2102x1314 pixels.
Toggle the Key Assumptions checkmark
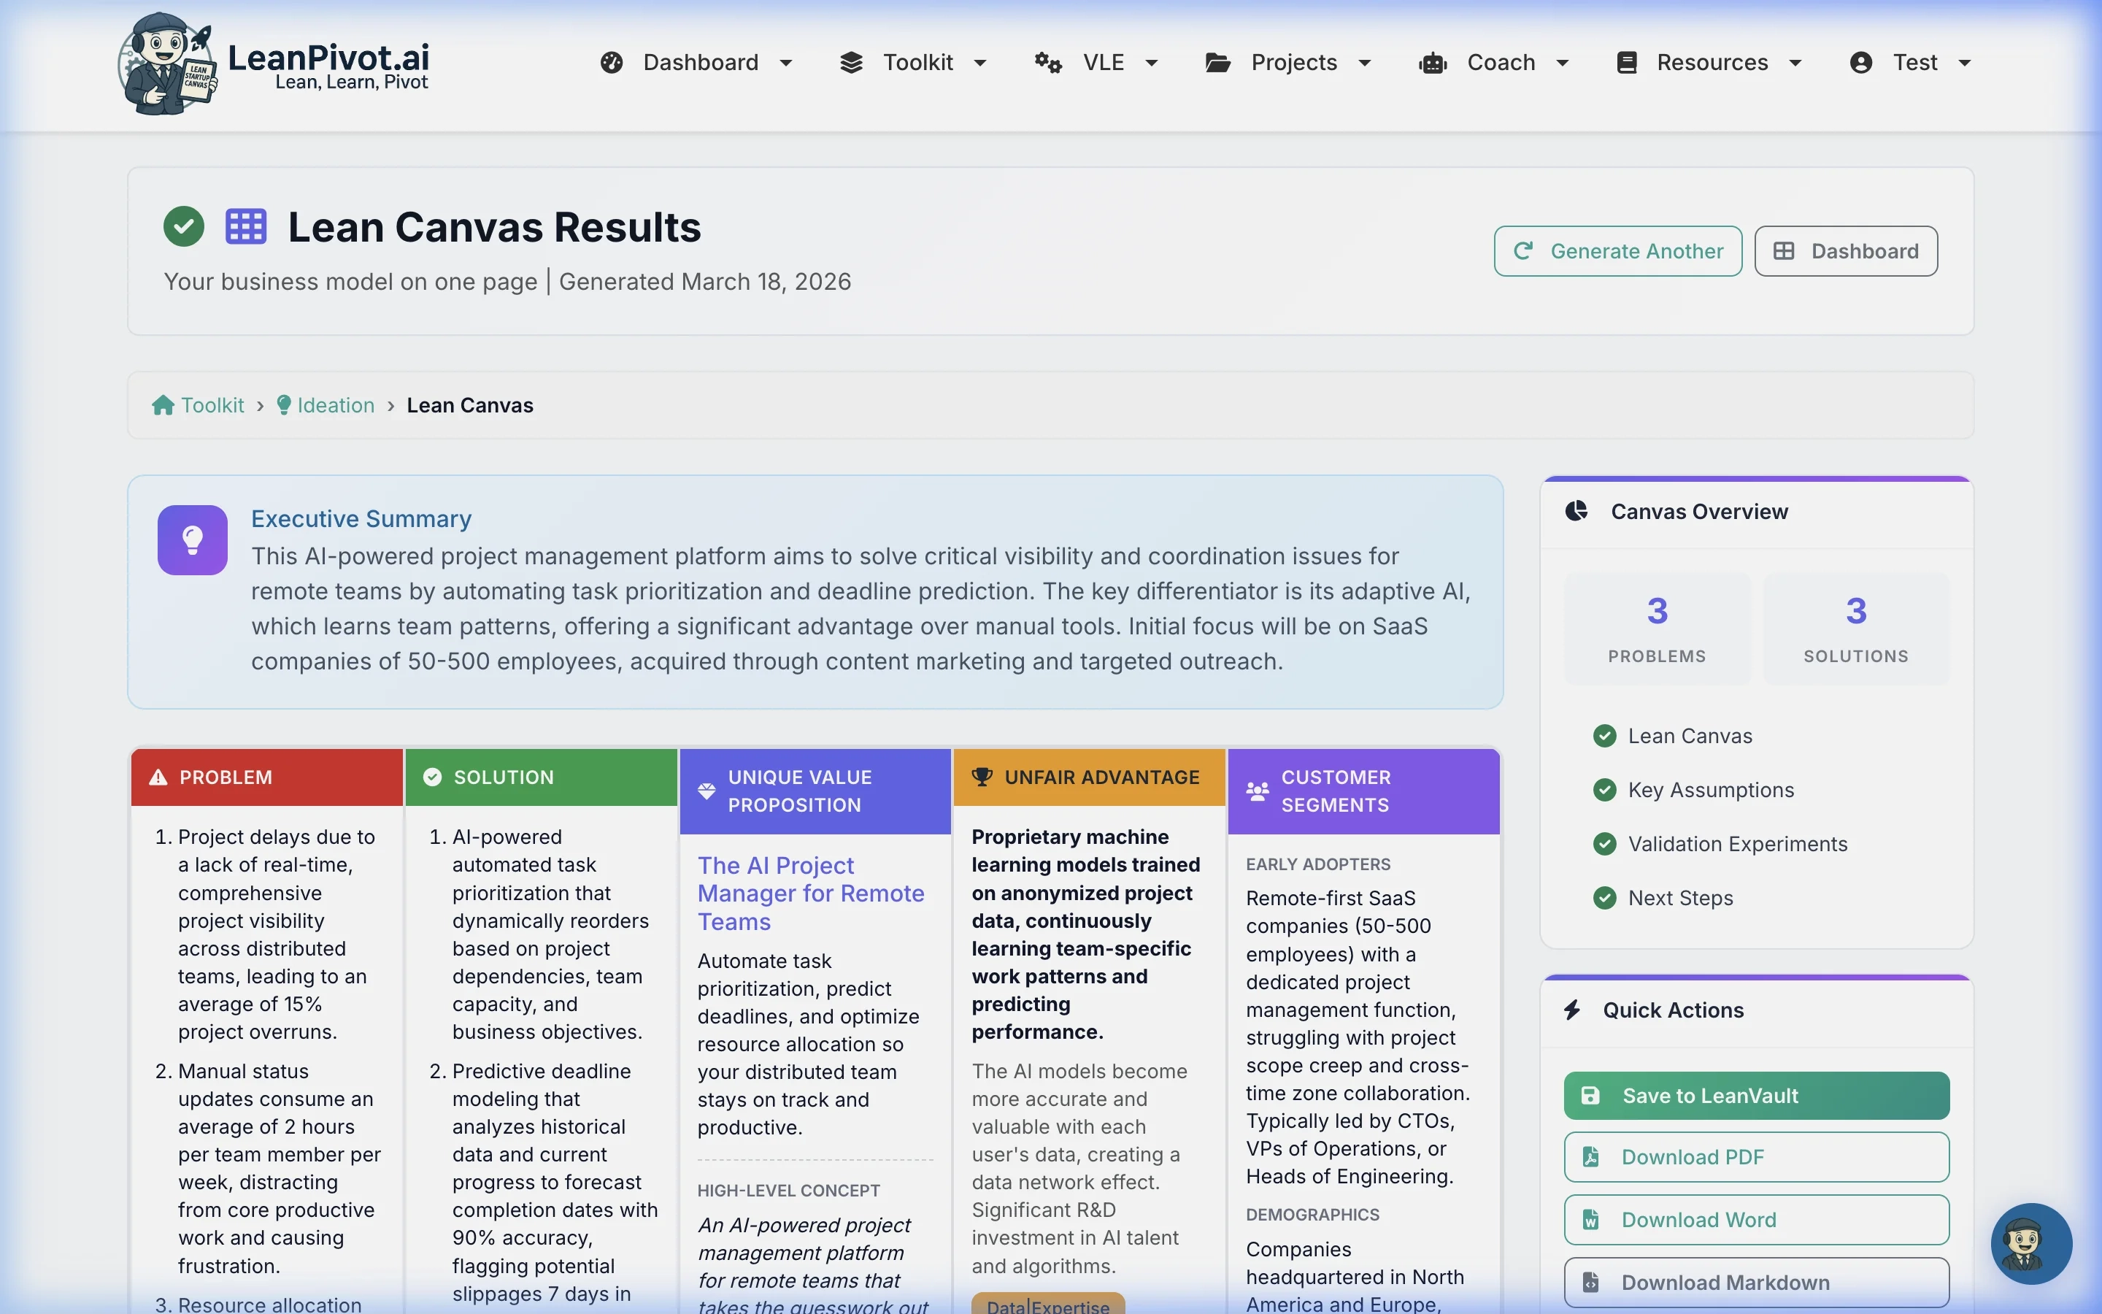pos(1604,790)
